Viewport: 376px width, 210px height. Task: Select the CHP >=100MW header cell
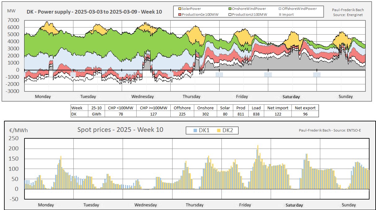tap(153, 108)
